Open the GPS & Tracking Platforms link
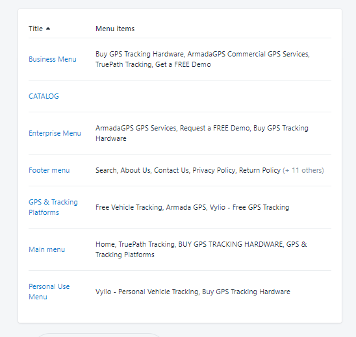356x337 pixels. [x=53, y=207]
